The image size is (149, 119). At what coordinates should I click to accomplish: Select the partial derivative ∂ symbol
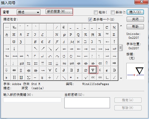[x=64, y=70]
